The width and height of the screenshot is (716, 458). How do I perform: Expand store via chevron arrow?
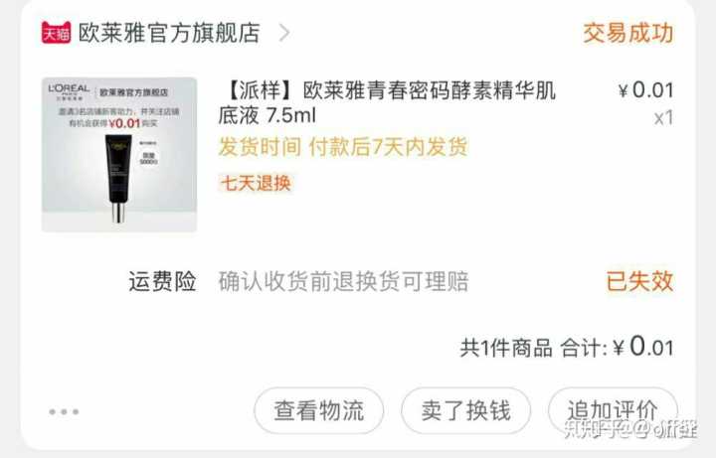pyautogui.click(x=284, y=33)
